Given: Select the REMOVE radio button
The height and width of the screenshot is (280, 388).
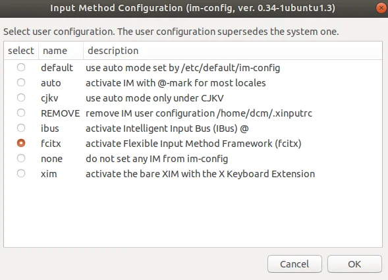Looking at the screenshot, I should pyautogui.click(x=21, y=113).
